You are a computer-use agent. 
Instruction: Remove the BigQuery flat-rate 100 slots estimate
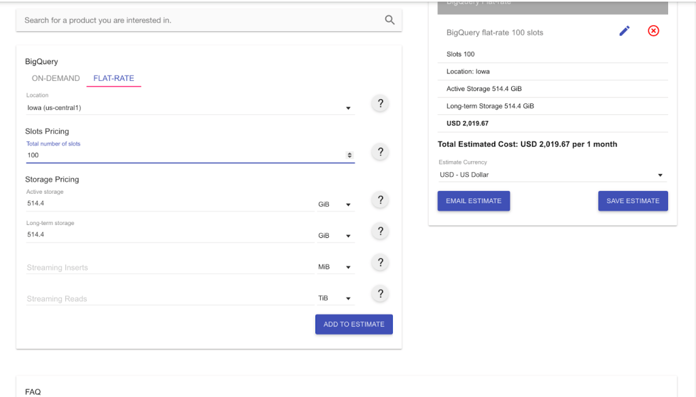click(x=653, y=31)
